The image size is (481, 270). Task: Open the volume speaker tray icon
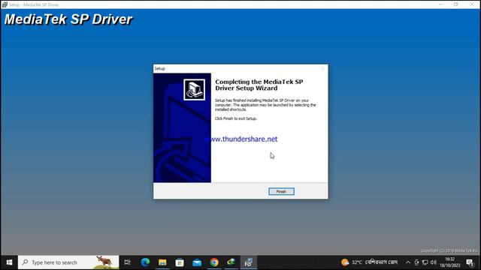click(434, 262)
